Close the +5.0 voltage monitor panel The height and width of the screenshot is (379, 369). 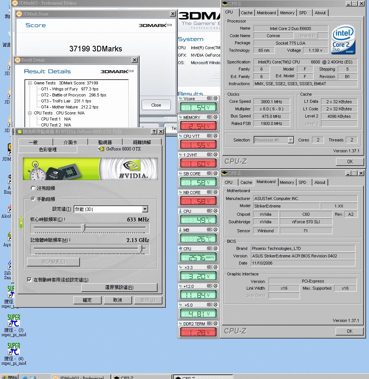pyautogui.click(x=215, y=305)
